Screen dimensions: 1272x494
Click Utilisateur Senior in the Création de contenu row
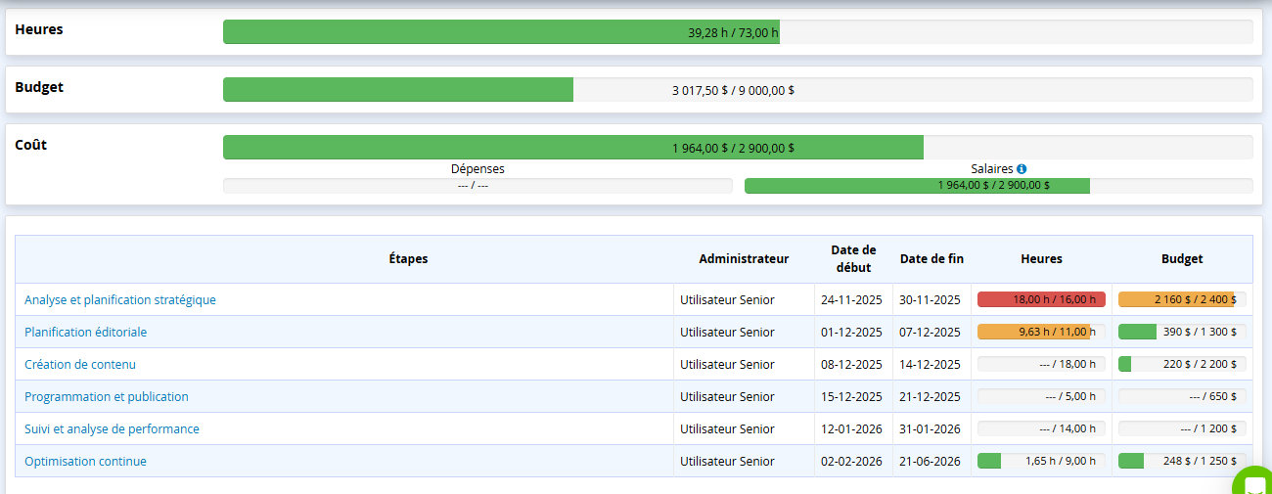(727, 365)
